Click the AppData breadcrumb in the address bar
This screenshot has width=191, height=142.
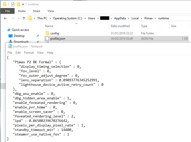[120, 18]
